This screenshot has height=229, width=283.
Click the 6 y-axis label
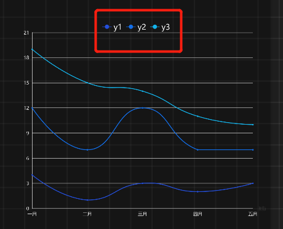[28, 158]
